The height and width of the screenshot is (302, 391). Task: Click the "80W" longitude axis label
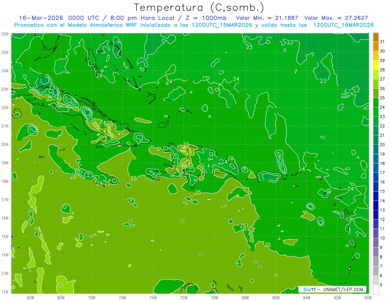coord(61,297)
